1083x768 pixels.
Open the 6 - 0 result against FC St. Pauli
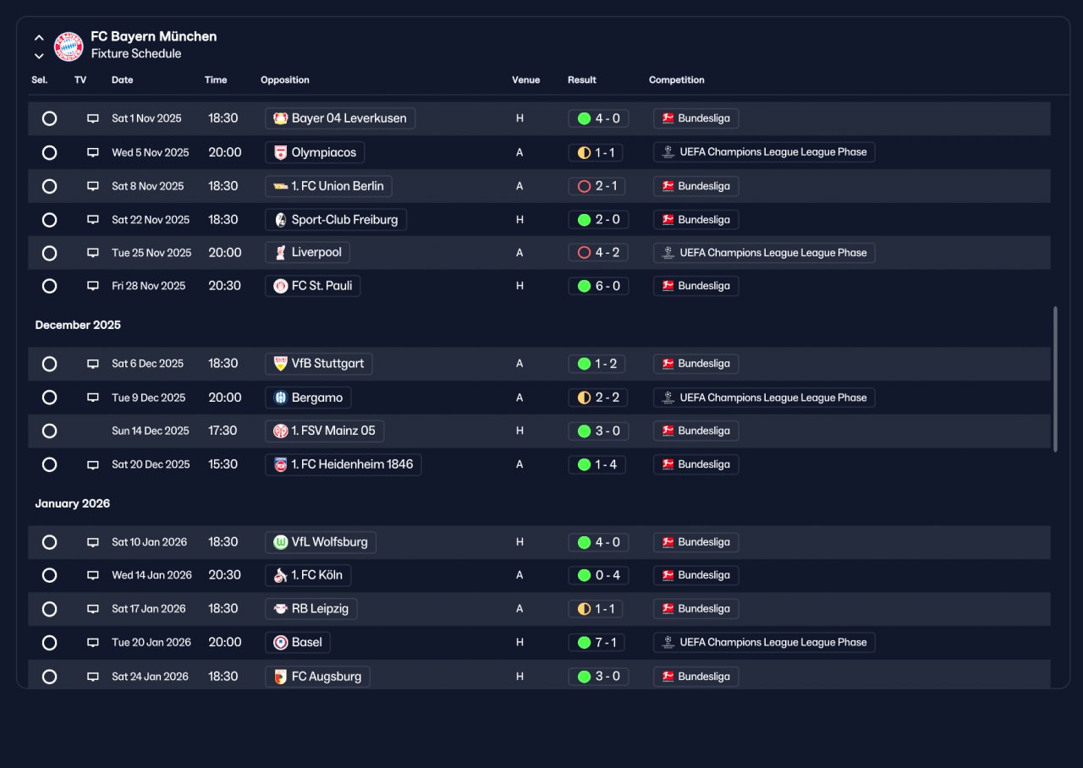click(598, 286)
